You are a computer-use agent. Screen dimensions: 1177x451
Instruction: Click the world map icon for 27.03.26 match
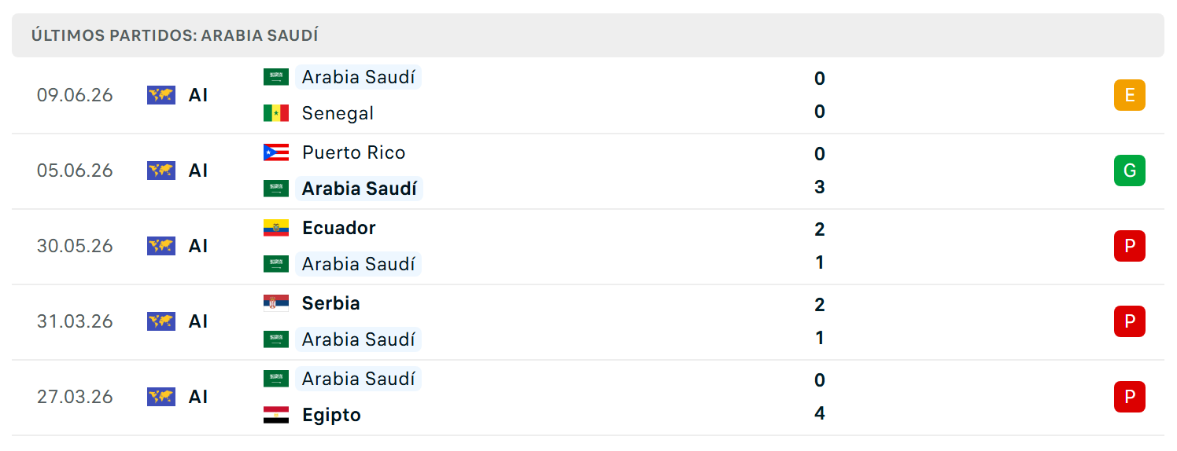(x=161, y=397)
